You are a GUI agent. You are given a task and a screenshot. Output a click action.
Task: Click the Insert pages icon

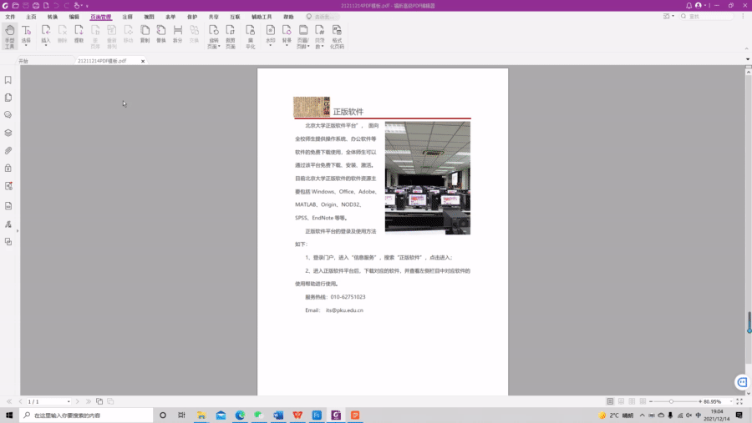(x=46, y=34)
